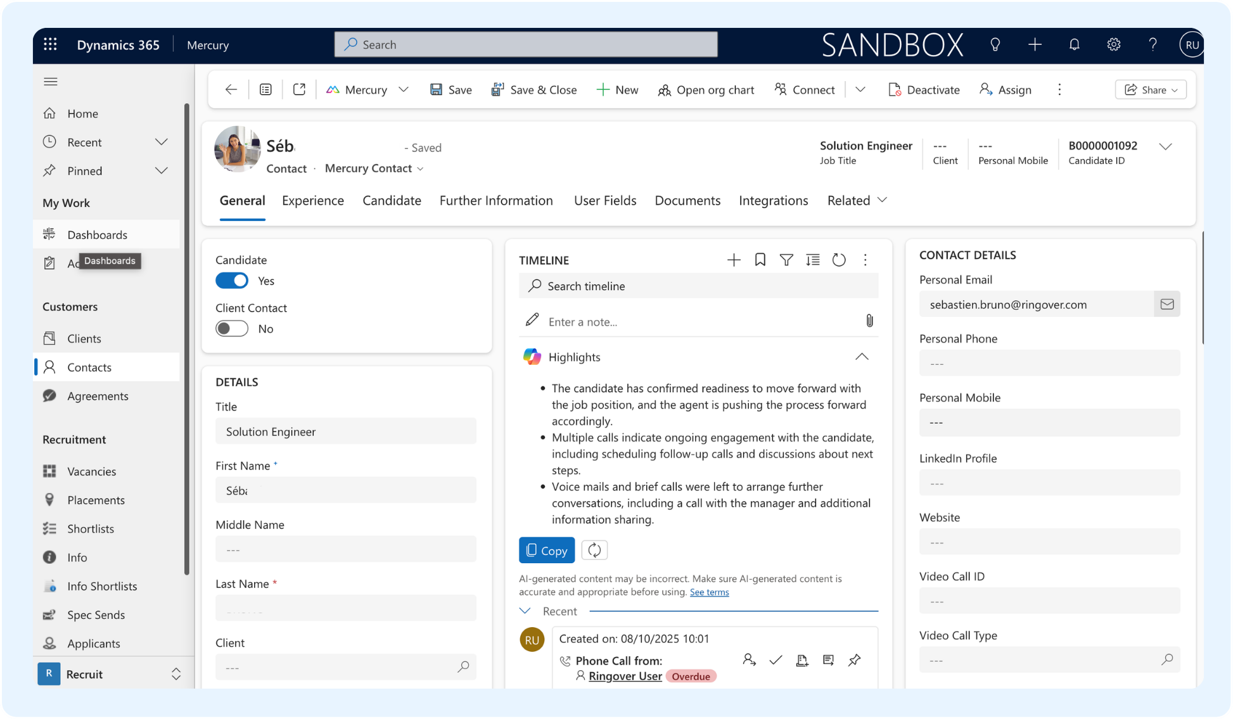Open Placements in the sidebar
This screenshot has height=719, width=1233.
coord(96,500)
